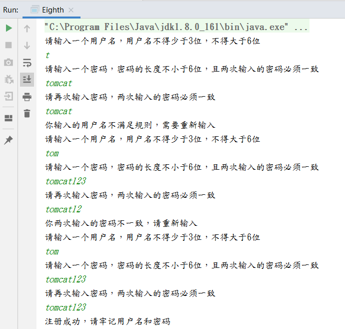
Task: Expand the folded command line ellipsis
Action: tap(300, 28)
